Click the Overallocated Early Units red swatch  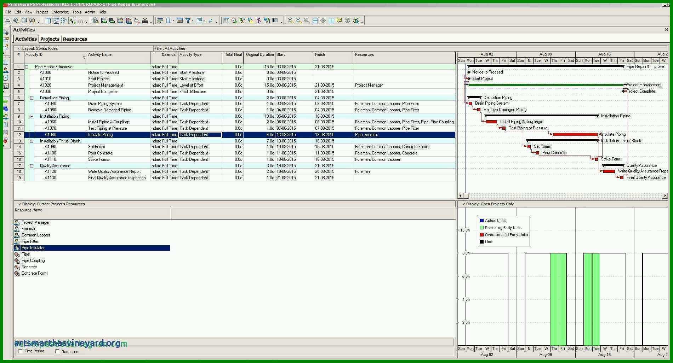click(481, 235)
